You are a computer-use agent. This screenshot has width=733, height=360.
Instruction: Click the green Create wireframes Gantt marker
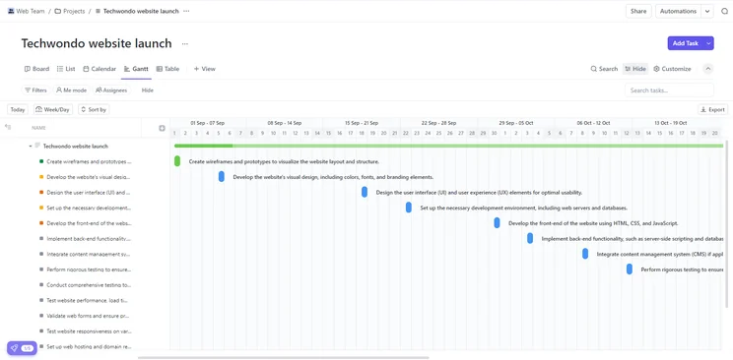tap(177, 161)
